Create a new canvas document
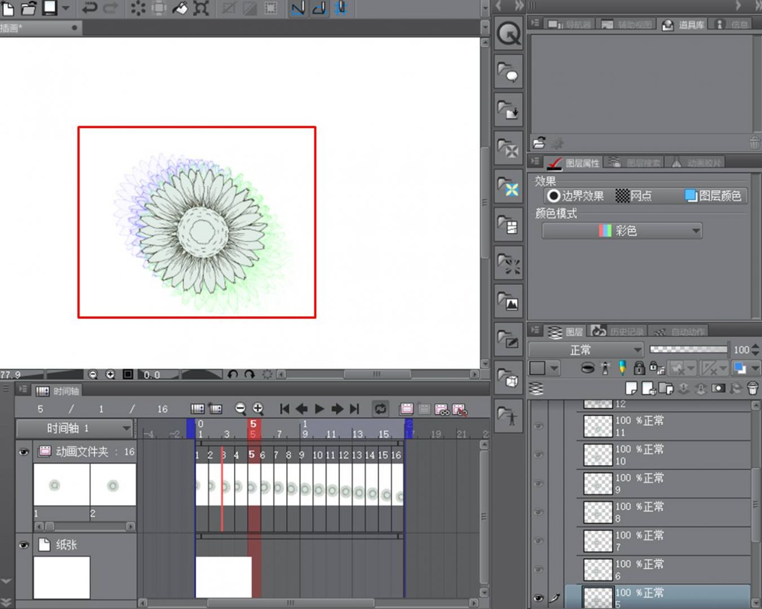Image resolution: width=762 pixels, height=609 pixels. point(8,8)
